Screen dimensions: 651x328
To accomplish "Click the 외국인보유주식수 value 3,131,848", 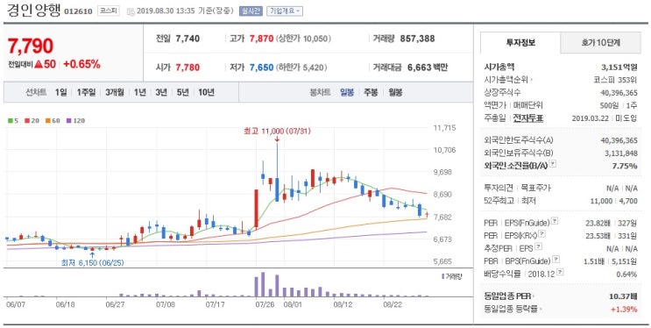I will tap(621, 153).
